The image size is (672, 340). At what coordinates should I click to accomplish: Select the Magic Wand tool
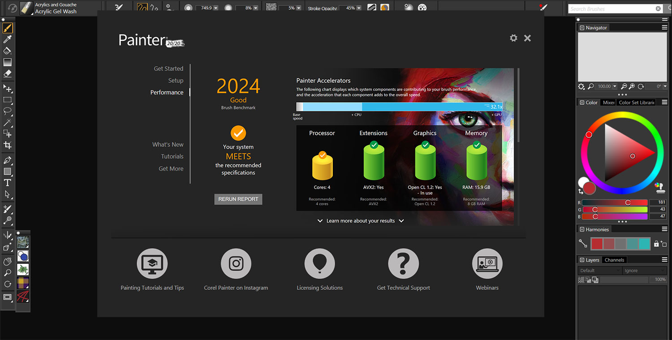tap(8, 122)
